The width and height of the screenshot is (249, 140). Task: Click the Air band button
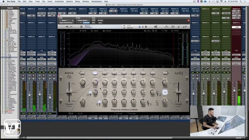coord(165,73)
